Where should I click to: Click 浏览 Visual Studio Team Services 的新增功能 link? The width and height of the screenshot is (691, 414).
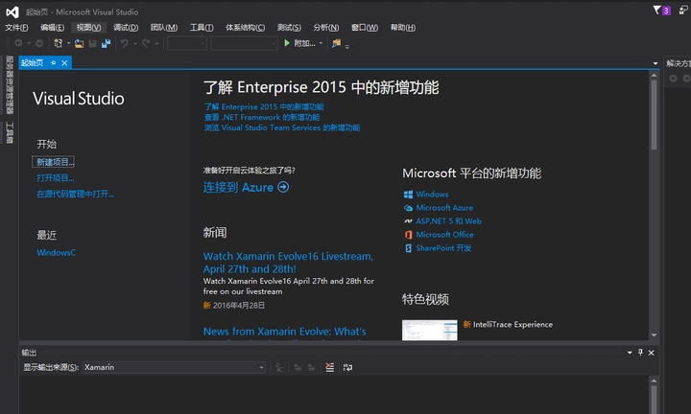pos(281,127)
